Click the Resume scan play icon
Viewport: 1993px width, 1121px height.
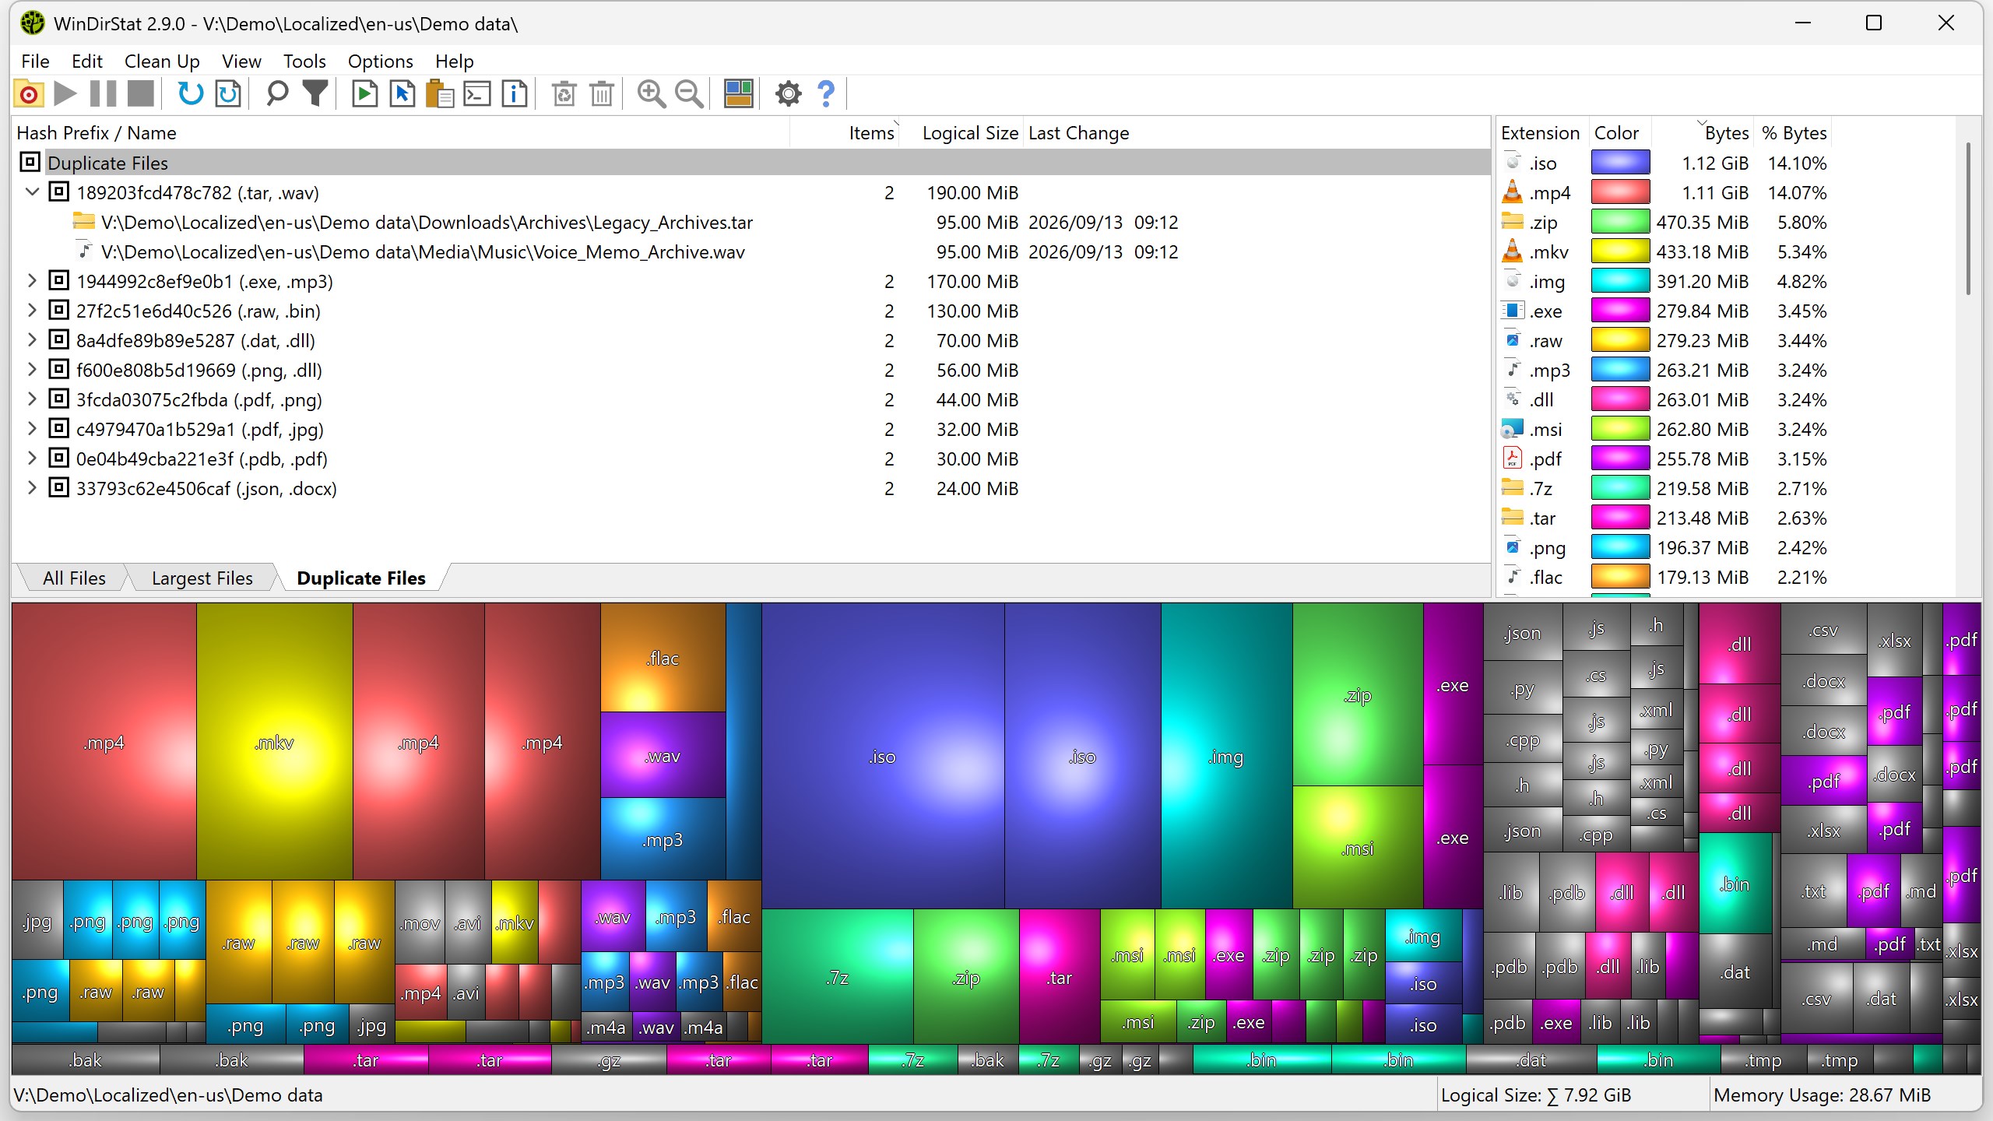[x=66, y=94]
